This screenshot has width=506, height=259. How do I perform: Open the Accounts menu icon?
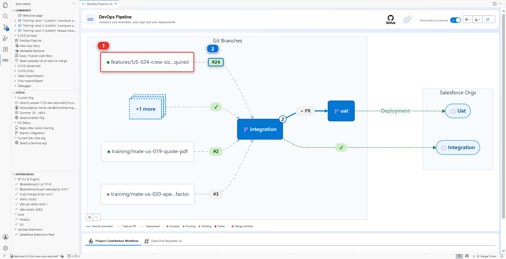(x=5, y=237)
